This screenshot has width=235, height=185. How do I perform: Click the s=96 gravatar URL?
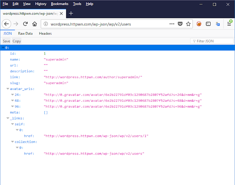[x=123, y=107]
